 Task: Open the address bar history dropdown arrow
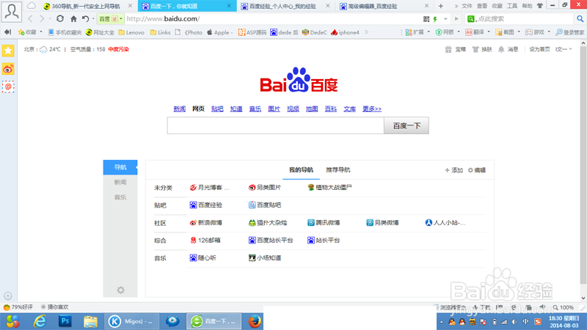pyautogui.click(x=445, y=19)
